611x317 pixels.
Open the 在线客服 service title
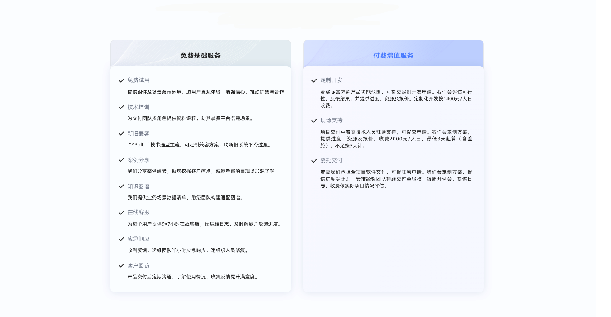[138, 212]
